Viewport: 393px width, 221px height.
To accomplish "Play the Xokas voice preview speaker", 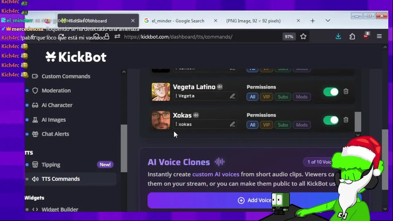I will (x=196, y=115).
